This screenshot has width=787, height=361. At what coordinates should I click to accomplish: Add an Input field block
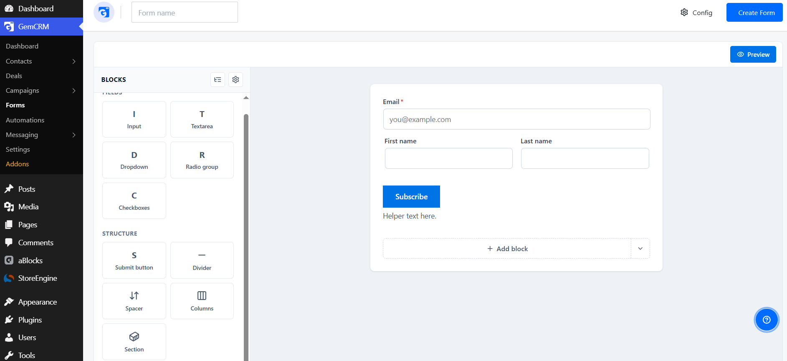[134, 119]
